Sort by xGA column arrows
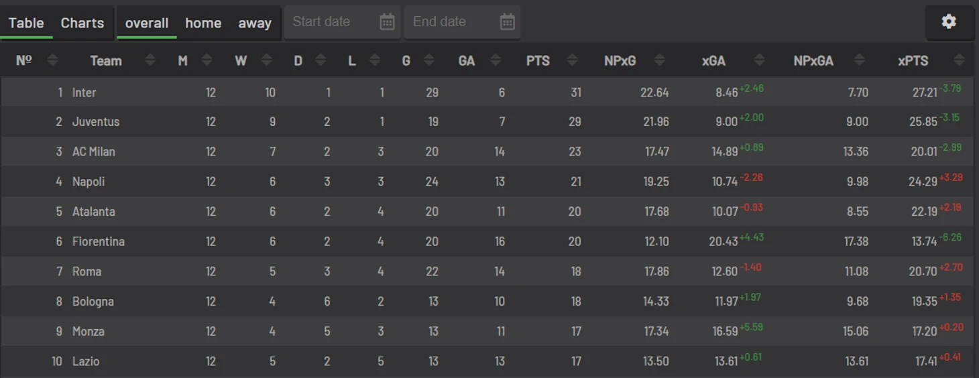The image size is (979, 378). tap(759, 60)
